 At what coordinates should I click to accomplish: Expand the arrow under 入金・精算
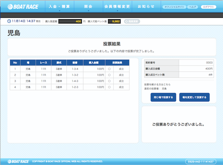(x=60, y=11)
